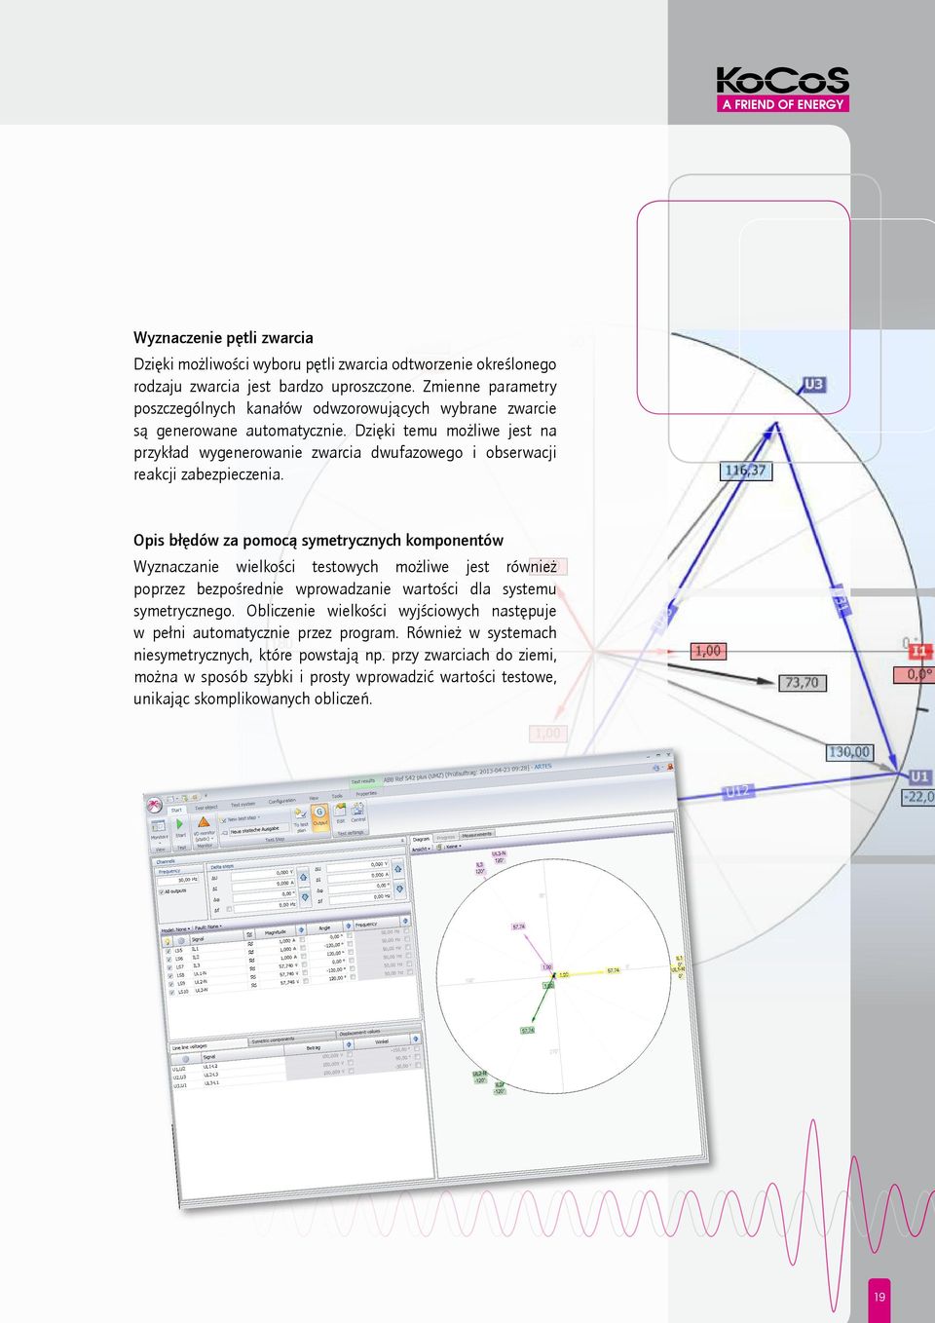935x1323 pixels.
Task: Click first delta step down arrow
Action: (305, 897)
